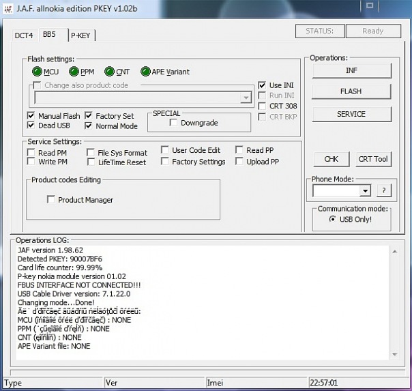Tick the Run INI checkbox

tap(262, 96)
